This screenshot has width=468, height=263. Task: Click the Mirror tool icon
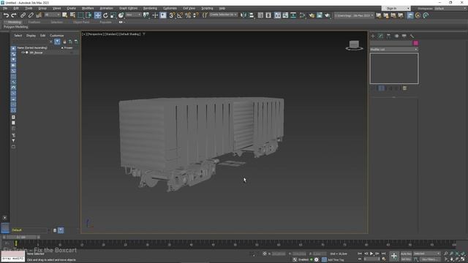pyautogui.click(x=244, y=15)
